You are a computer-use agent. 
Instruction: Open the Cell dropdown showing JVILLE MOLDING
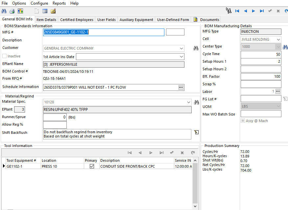click(x=278, y=39)
